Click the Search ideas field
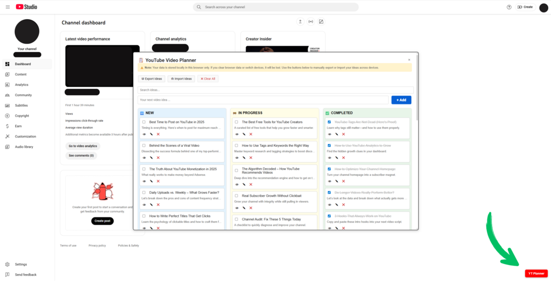 276,90
